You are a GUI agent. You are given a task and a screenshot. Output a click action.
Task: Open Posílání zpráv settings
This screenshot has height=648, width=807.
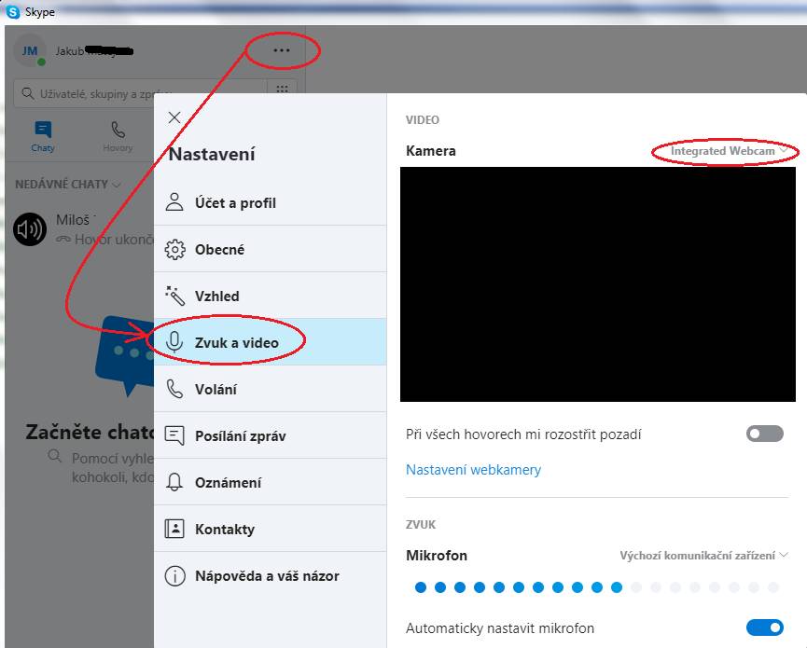(x=271, y=436)
